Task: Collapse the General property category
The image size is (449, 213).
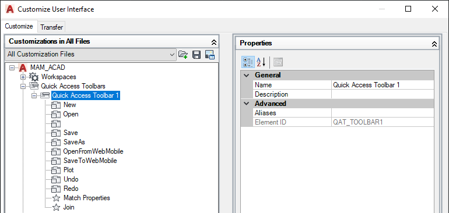Action: pos(246,75)
